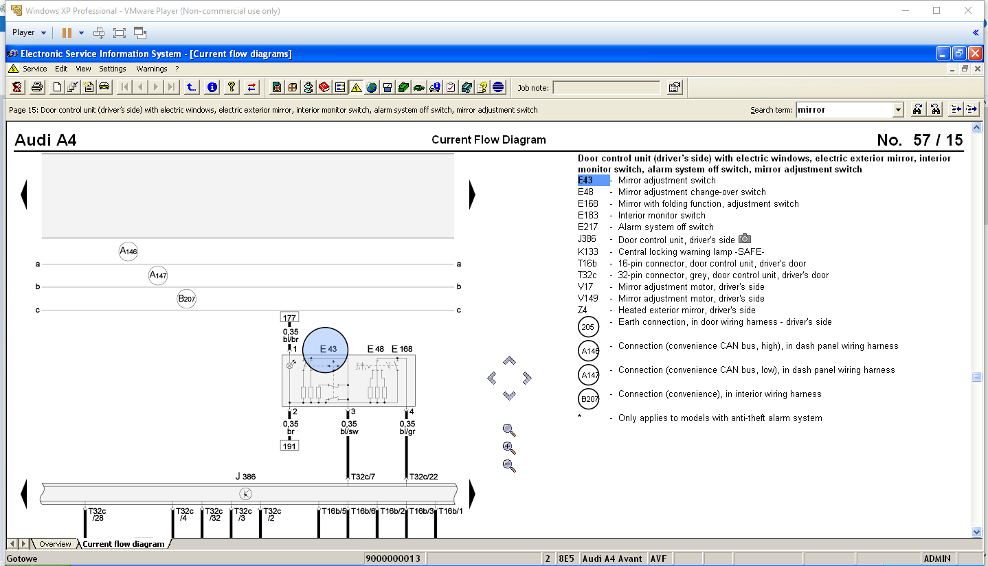This screenshot has width=988, height=566.
Task: Open the Edit menu
Action: click(61, 69)
